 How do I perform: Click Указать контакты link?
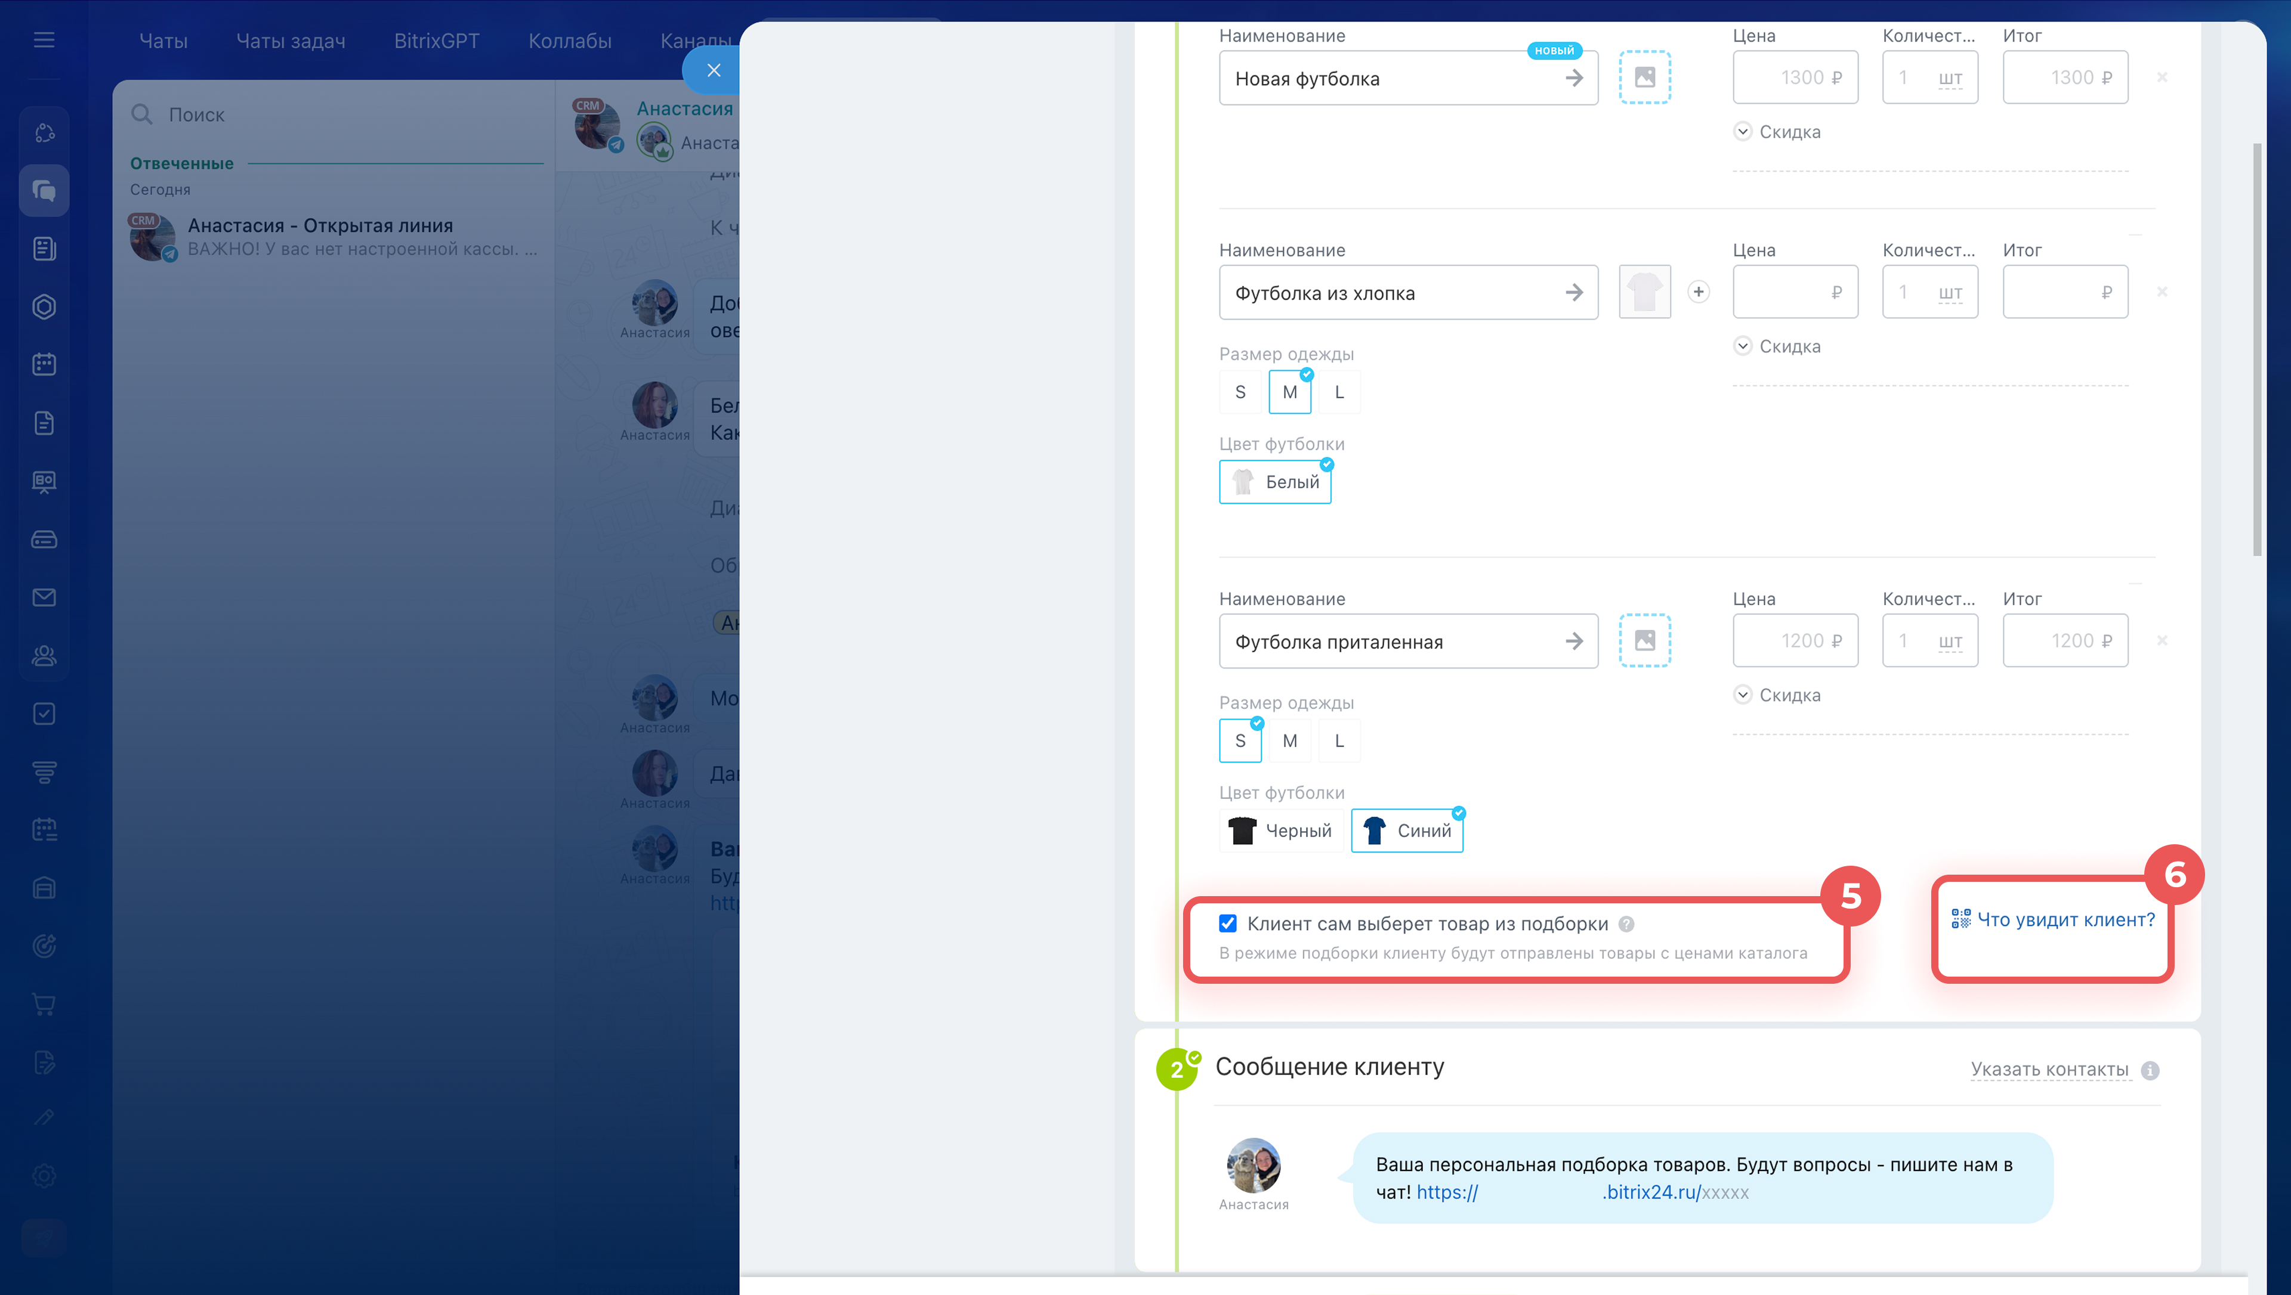click(x=2049, y=1069)
